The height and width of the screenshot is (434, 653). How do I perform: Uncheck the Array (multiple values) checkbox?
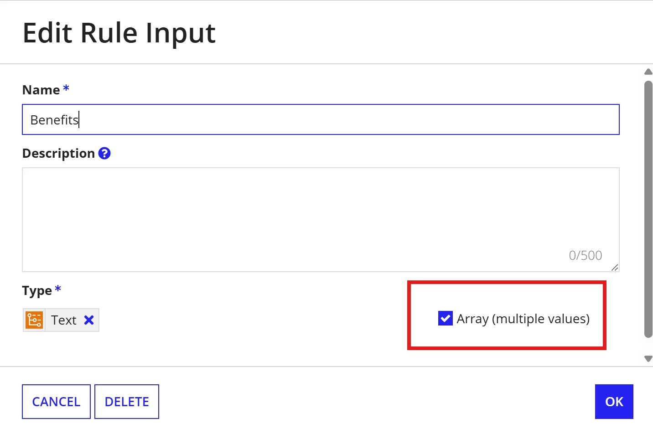click(445, 318)
